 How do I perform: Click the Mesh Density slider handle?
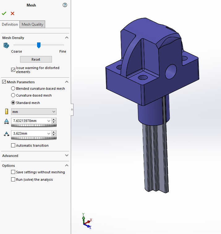coord(39,45)
